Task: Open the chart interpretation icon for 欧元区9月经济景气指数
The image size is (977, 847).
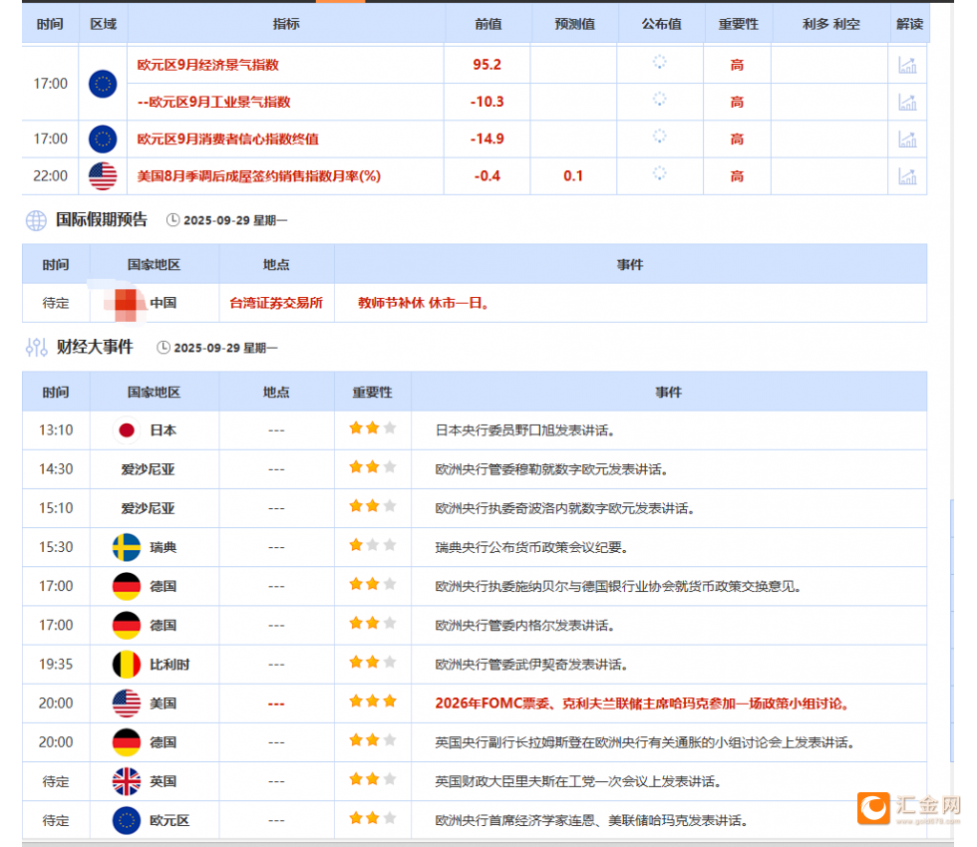Action: [907, 62]
